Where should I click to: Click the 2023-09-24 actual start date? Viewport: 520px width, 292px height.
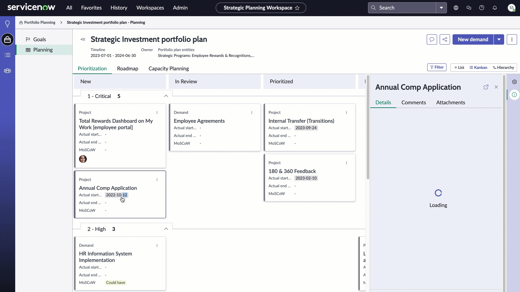pyautogui.click(x=306, y=128)
